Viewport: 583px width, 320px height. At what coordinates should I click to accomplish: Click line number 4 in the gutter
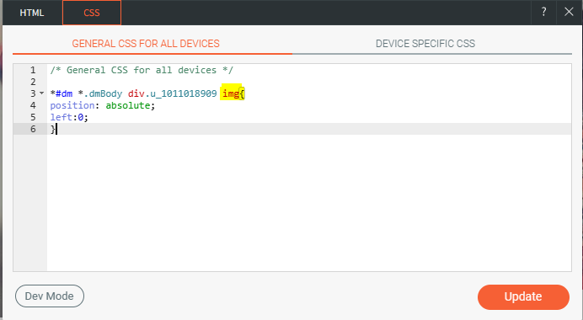[33, 105]
